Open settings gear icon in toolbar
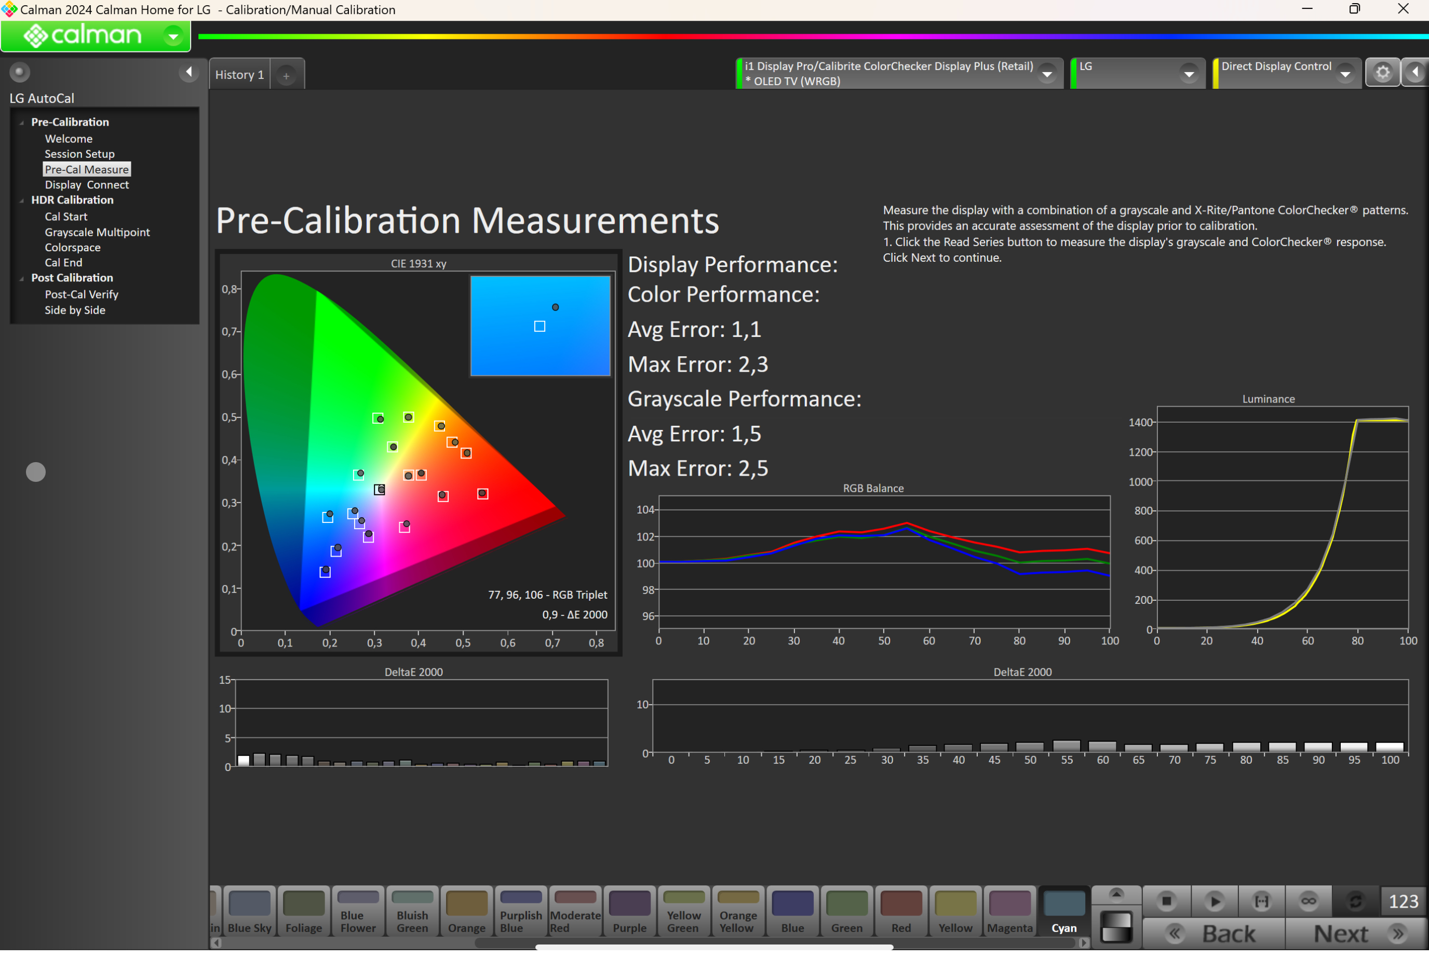This screenshot has height=958, width=1429. tap(1383, 73)
